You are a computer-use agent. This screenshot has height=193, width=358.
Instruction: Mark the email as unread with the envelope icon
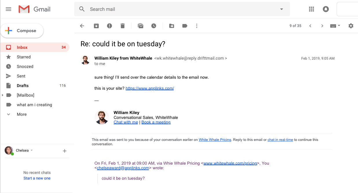point(141,26)
